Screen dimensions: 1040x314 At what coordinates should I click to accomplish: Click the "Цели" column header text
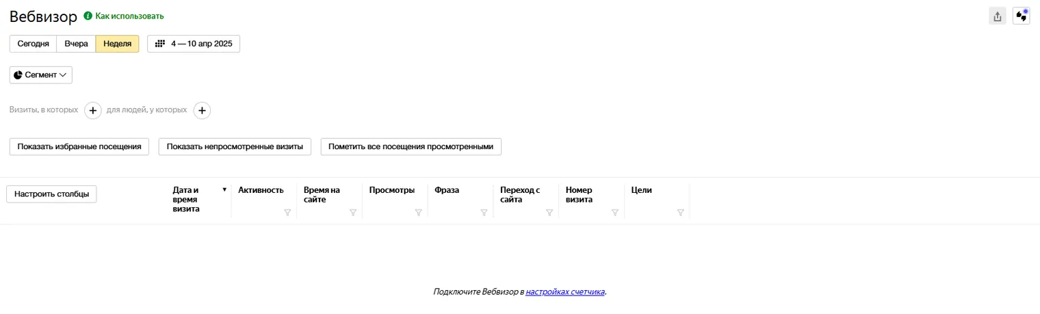pos(642,190)
